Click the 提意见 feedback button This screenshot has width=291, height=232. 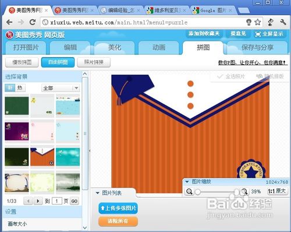pyautogui.click(x=238, y=34)
